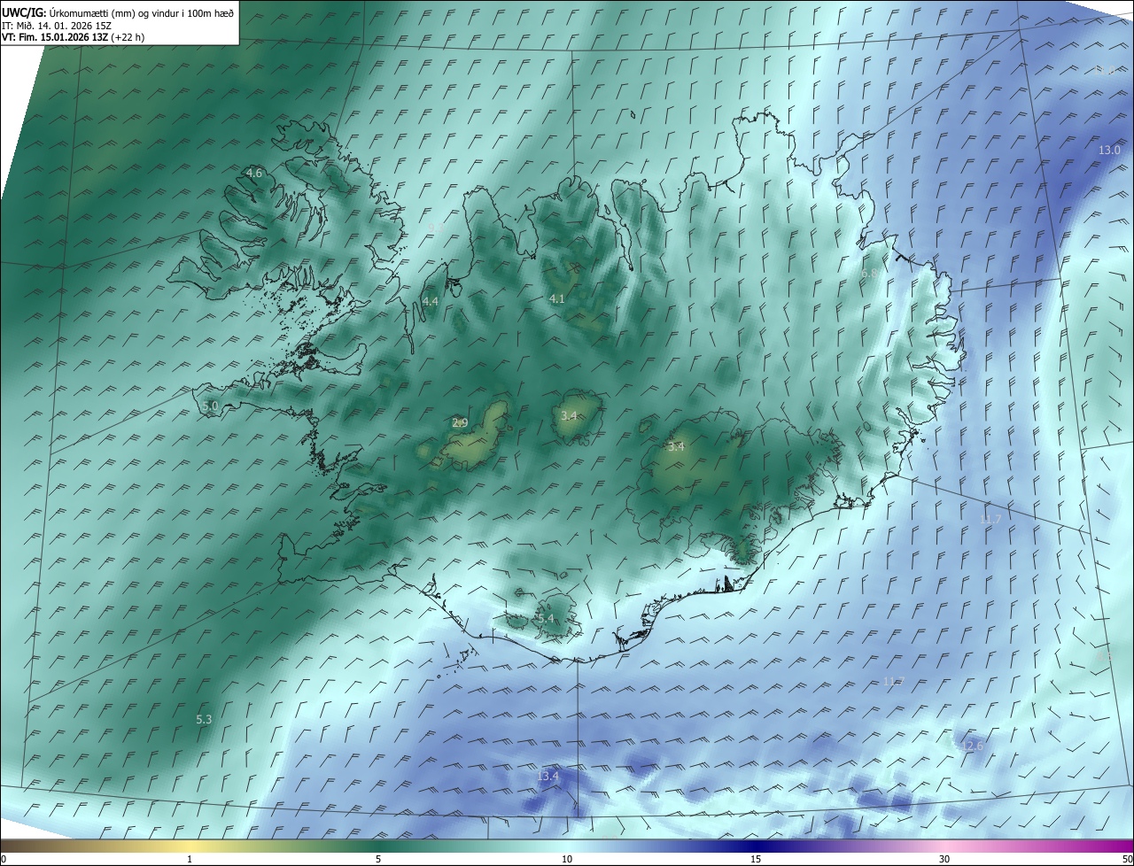Click the 4.4 value label on the map
Image resolution: width=1134 pixels, height=866 pixels.
click(x=431, y=302)
